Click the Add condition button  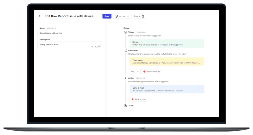[152, 72]
